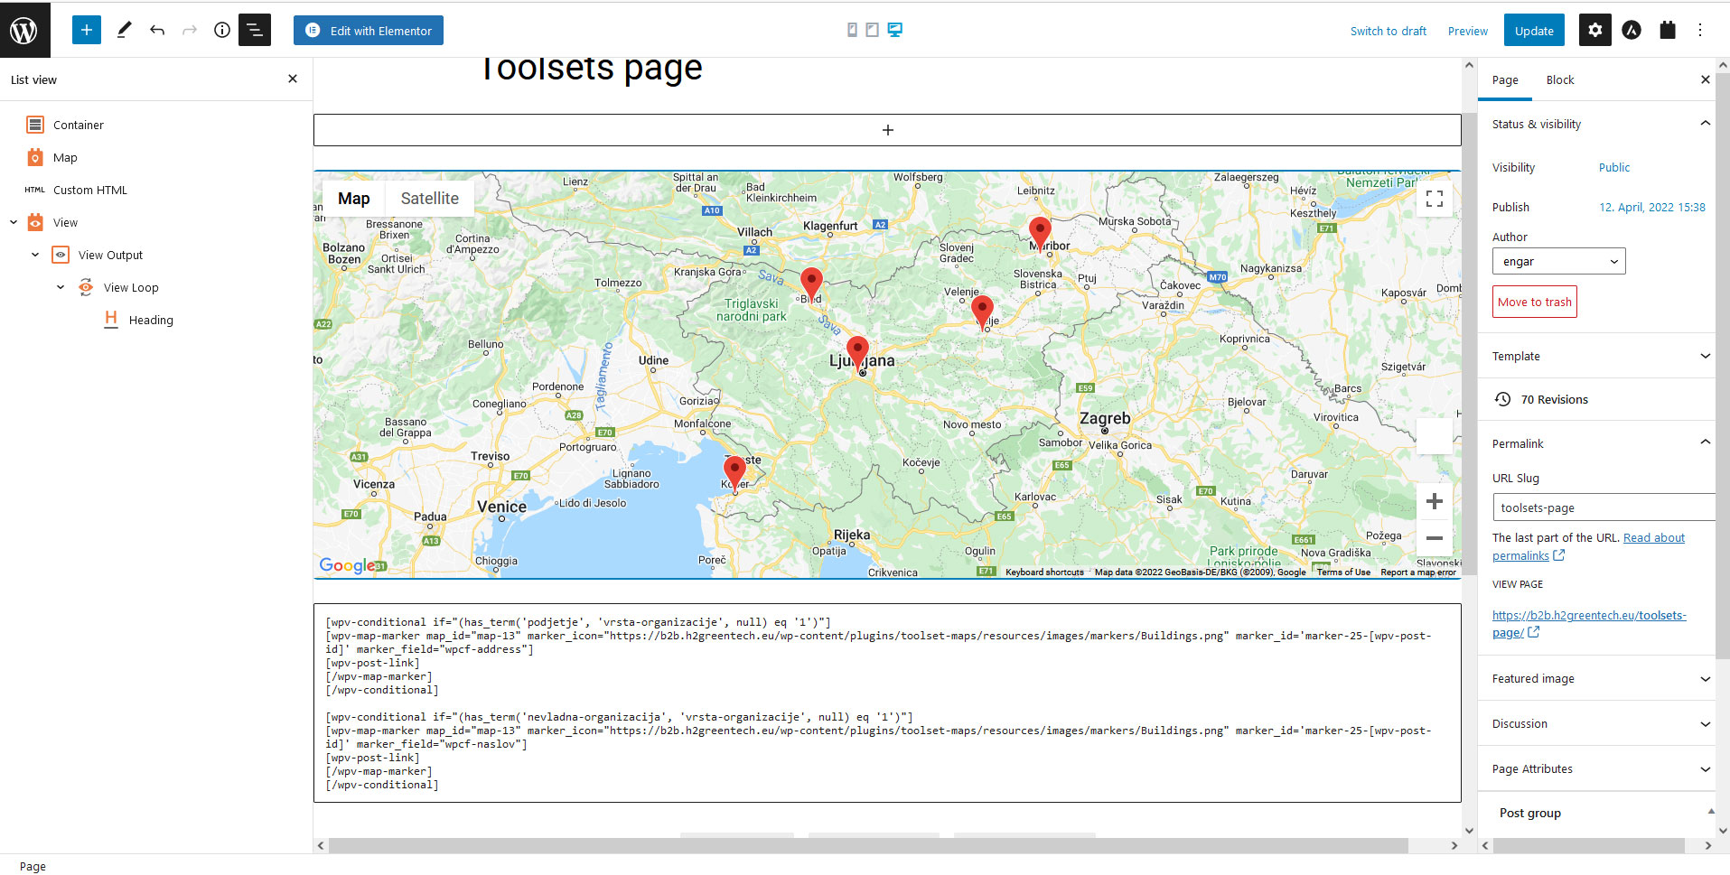Switch to tablet preview device icon
The width and height of the screenshot is (1730, 875).
[x=872, y=30]
